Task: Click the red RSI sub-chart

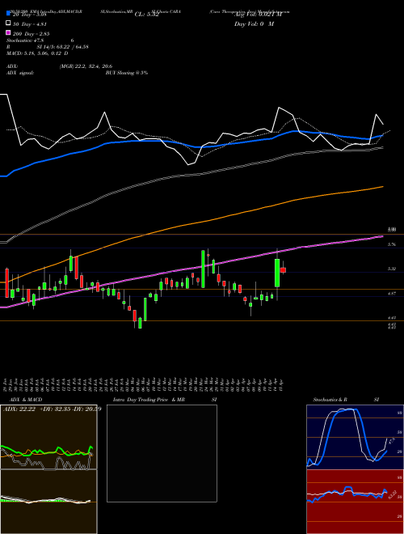Action: (355, 502)
